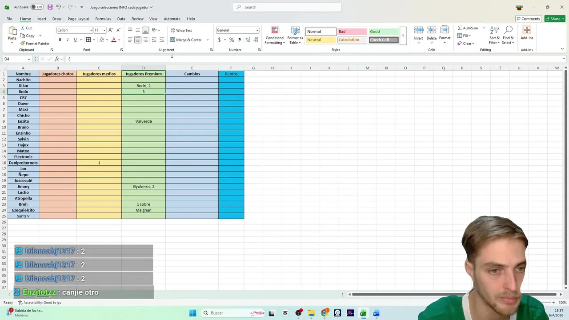
Task: Apply the font color
Action: coord(114,40)
